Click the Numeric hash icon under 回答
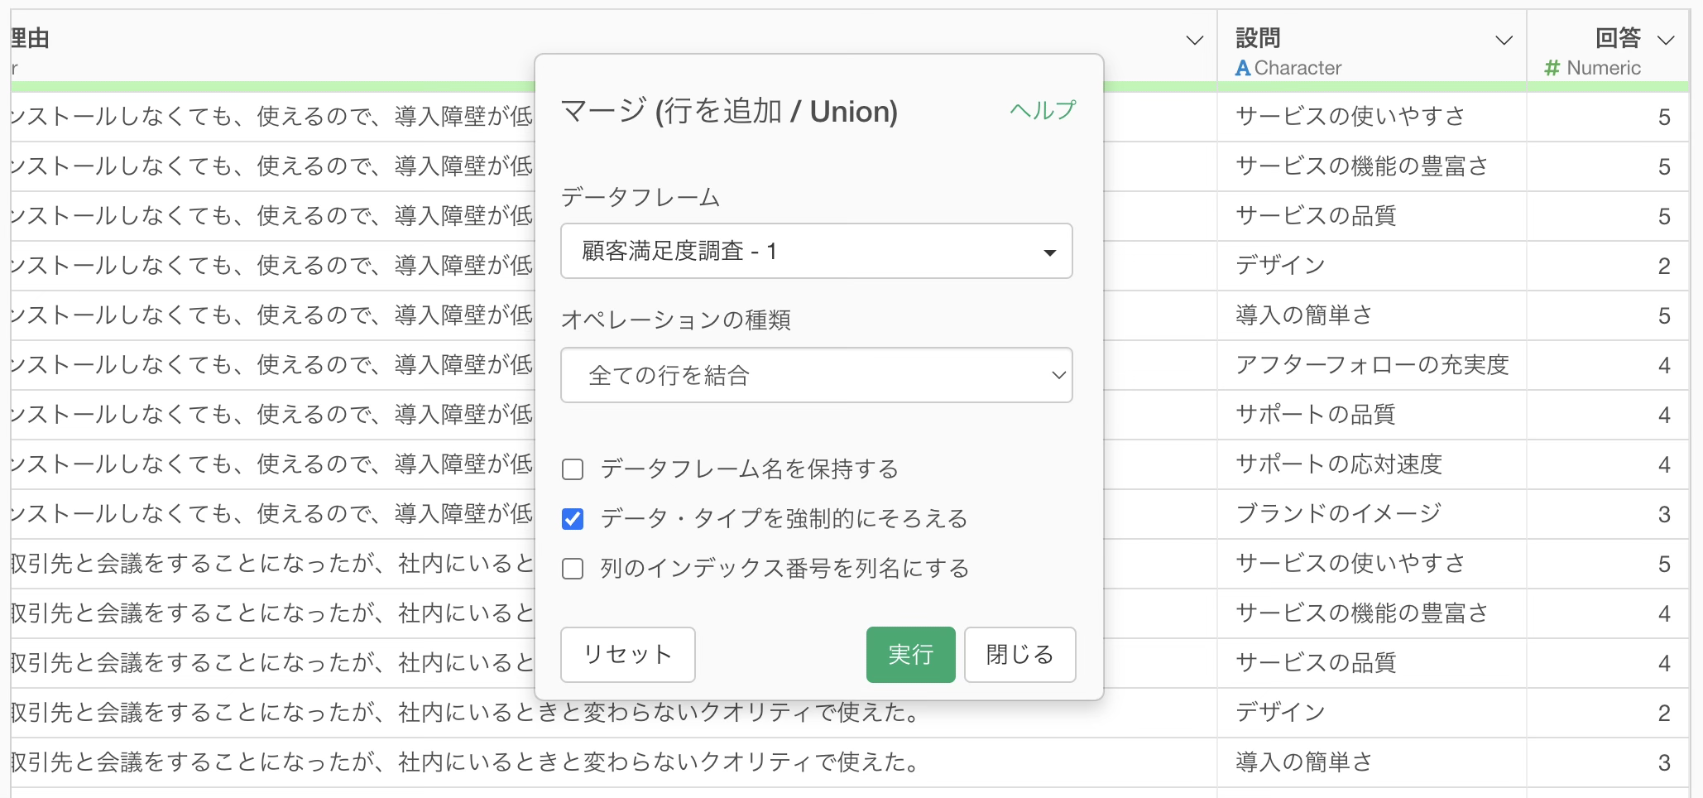The width and height of the screenshot is (1703, 798). tap(1552, 69)
